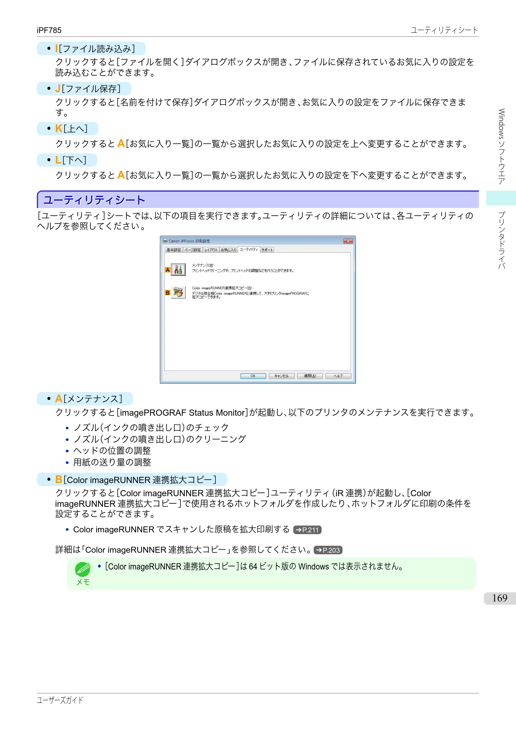516x730 pixels.
Task: Click the OK button in the dialog
Action: [253, 376]
